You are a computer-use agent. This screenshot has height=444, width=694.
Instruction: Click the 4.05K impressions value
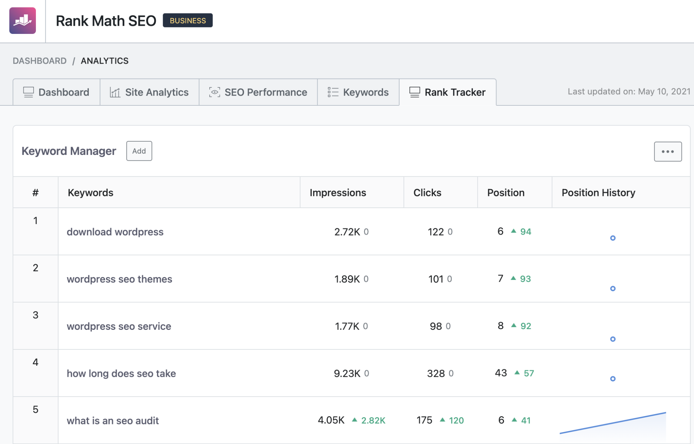(331, 420)
